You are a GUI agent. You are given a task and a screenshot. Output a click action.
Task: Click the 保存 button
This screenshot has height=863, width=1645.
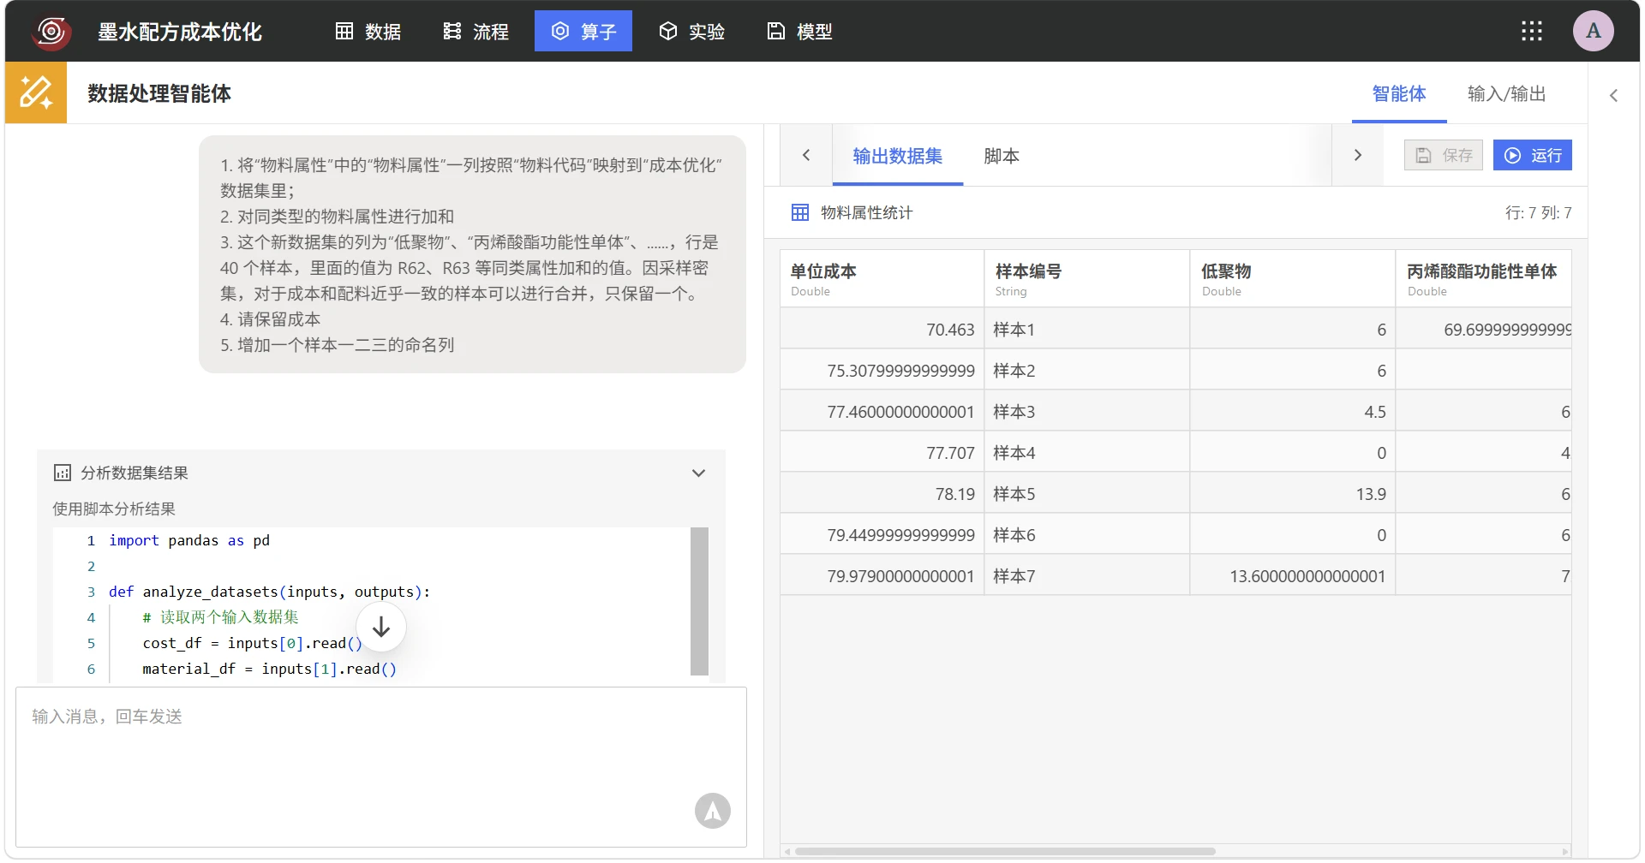coord(1444,155)
